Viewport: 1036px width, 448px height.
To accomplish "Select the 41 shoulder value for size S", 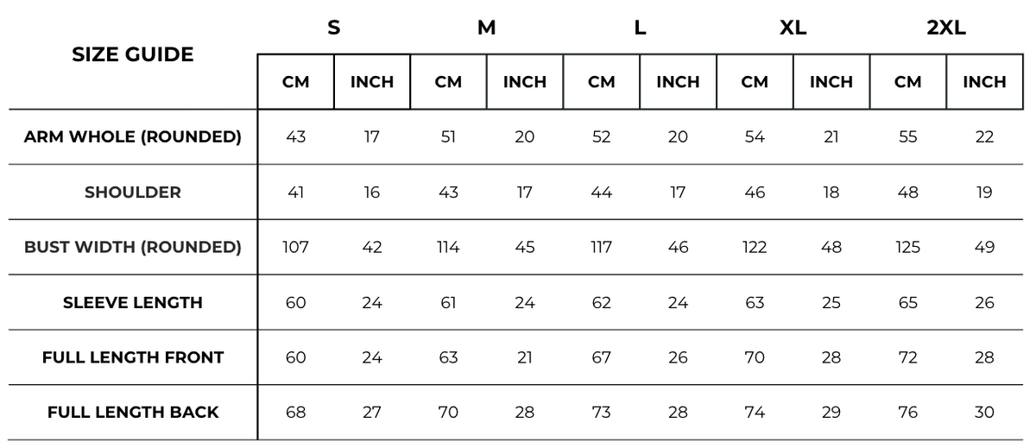I will click(x=296, y=192).
